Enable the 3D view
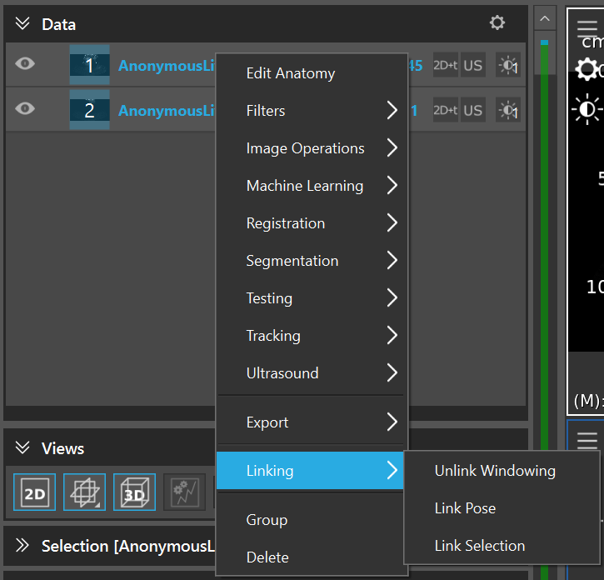Image resolution: width=604 pixels, height=580 pixels. click(134, 492)
